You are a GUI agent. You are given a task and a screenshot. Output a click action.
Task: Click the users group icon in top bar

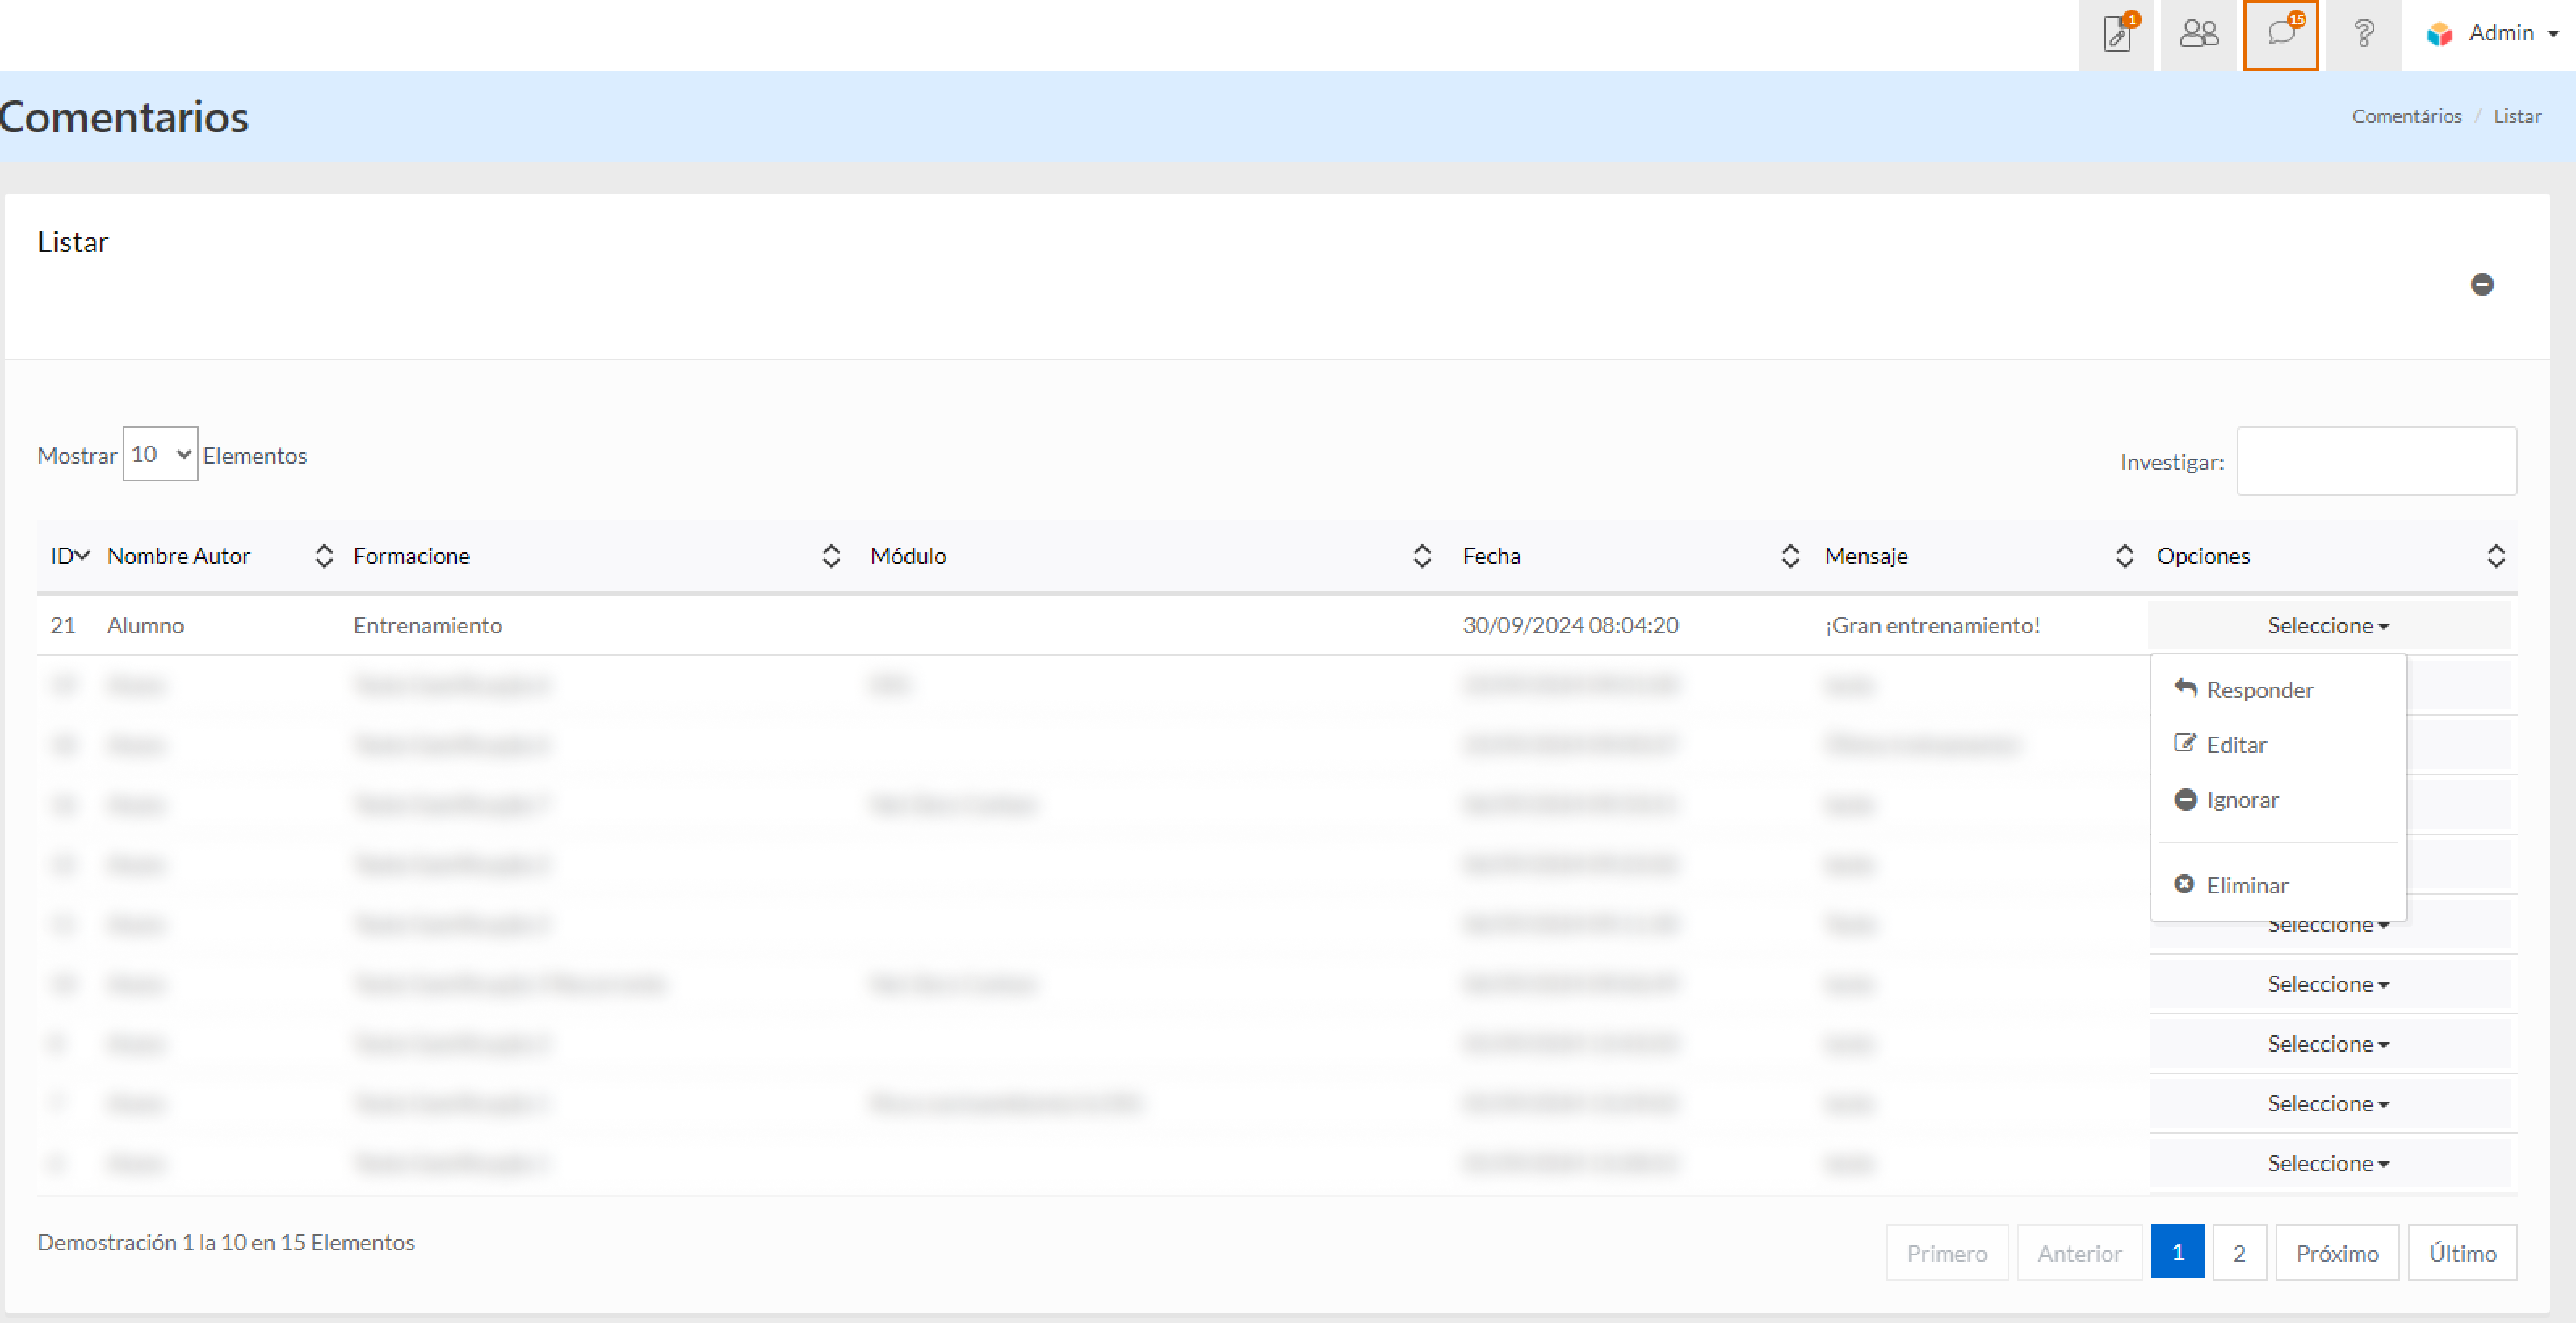click(2198, 35)
